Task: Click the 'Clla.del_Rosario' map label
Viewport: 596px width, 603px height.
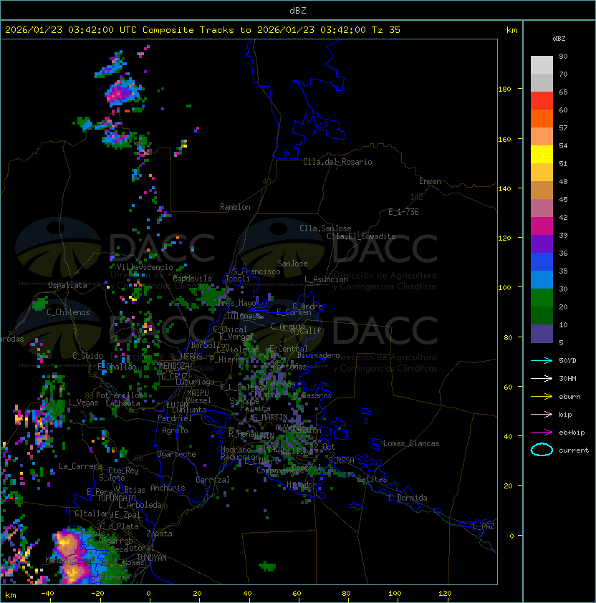Action: [x=337, y=162]
